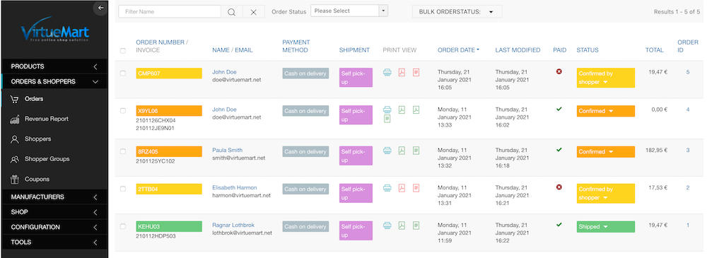Collapse the sidebar with the back arrow
The image size is (707, 258).
[100, 8]
